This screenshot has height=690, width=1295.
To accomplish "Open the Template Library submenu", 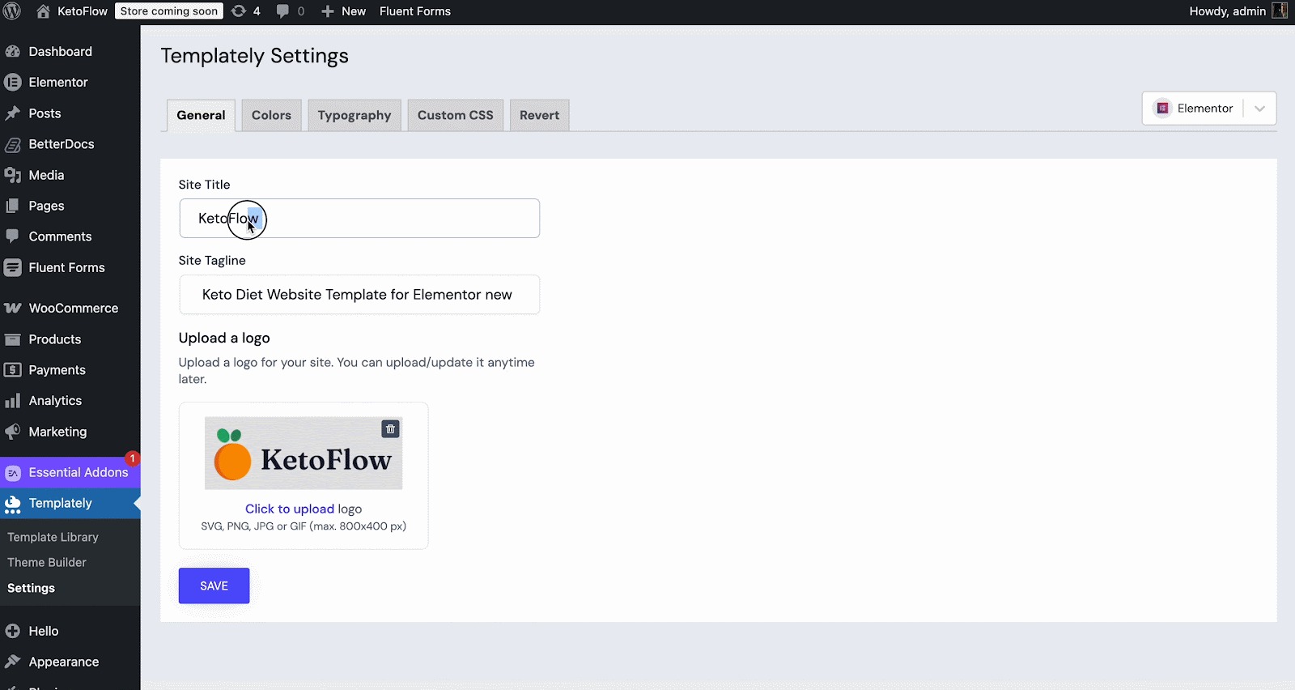I will 53,537.
